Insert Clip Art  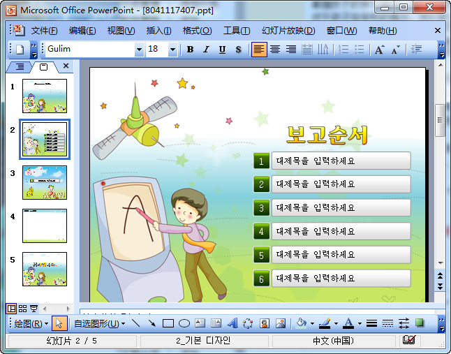(x=265, y=323)
